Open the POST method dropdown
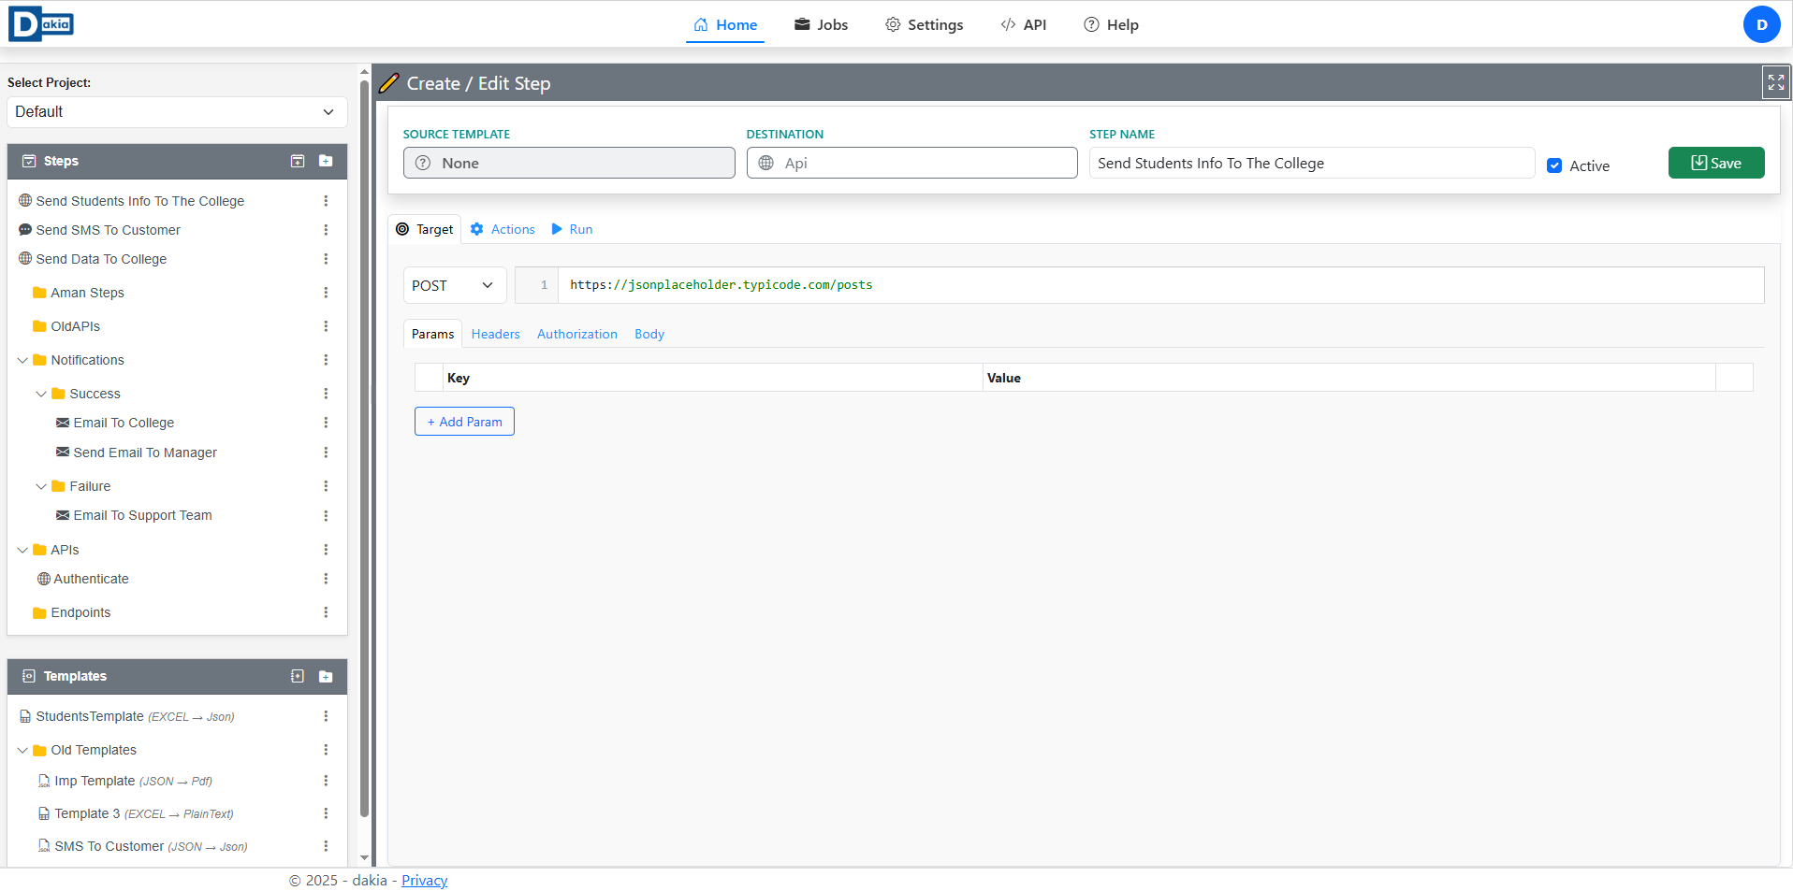The image size is (1793, 891). tap(454, 285)
